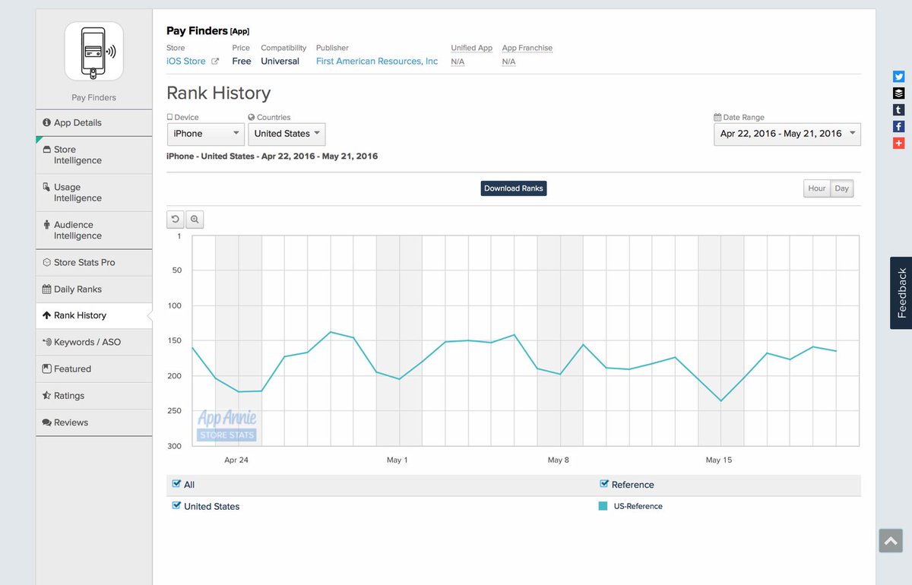The image size is (912, 585).
Task: Open Daily Ranks page
Action: [x=93, y=289]
